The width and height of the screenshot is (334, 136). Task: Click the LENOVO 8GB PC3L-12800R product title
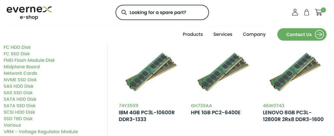tap(293, 116)
